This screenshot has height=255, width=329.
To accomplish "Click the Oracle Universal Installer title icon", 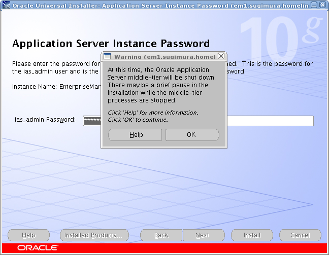I will (6, 5).
